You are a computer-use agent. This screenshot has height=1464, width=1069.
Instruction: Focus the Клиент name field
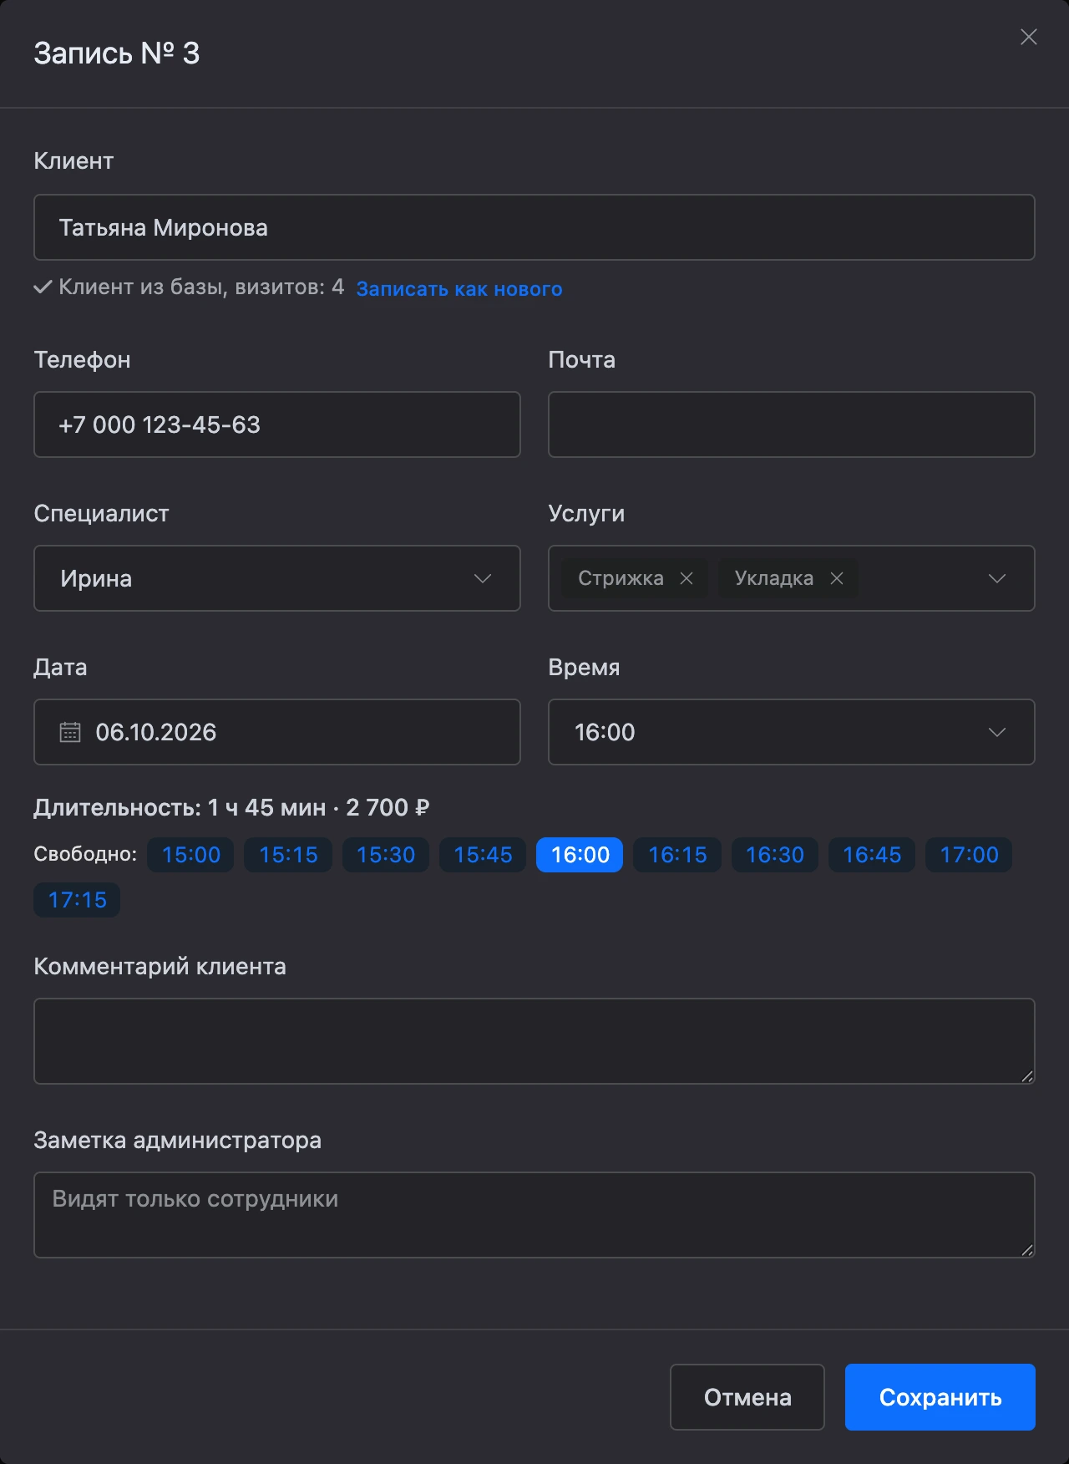point(534,227)
